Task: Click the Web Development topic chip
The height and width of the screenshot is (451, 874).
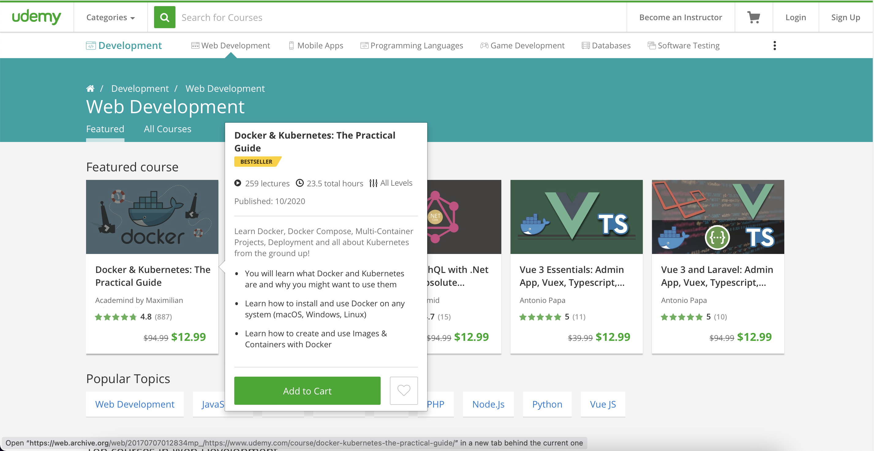Action: tap(135, 404)
